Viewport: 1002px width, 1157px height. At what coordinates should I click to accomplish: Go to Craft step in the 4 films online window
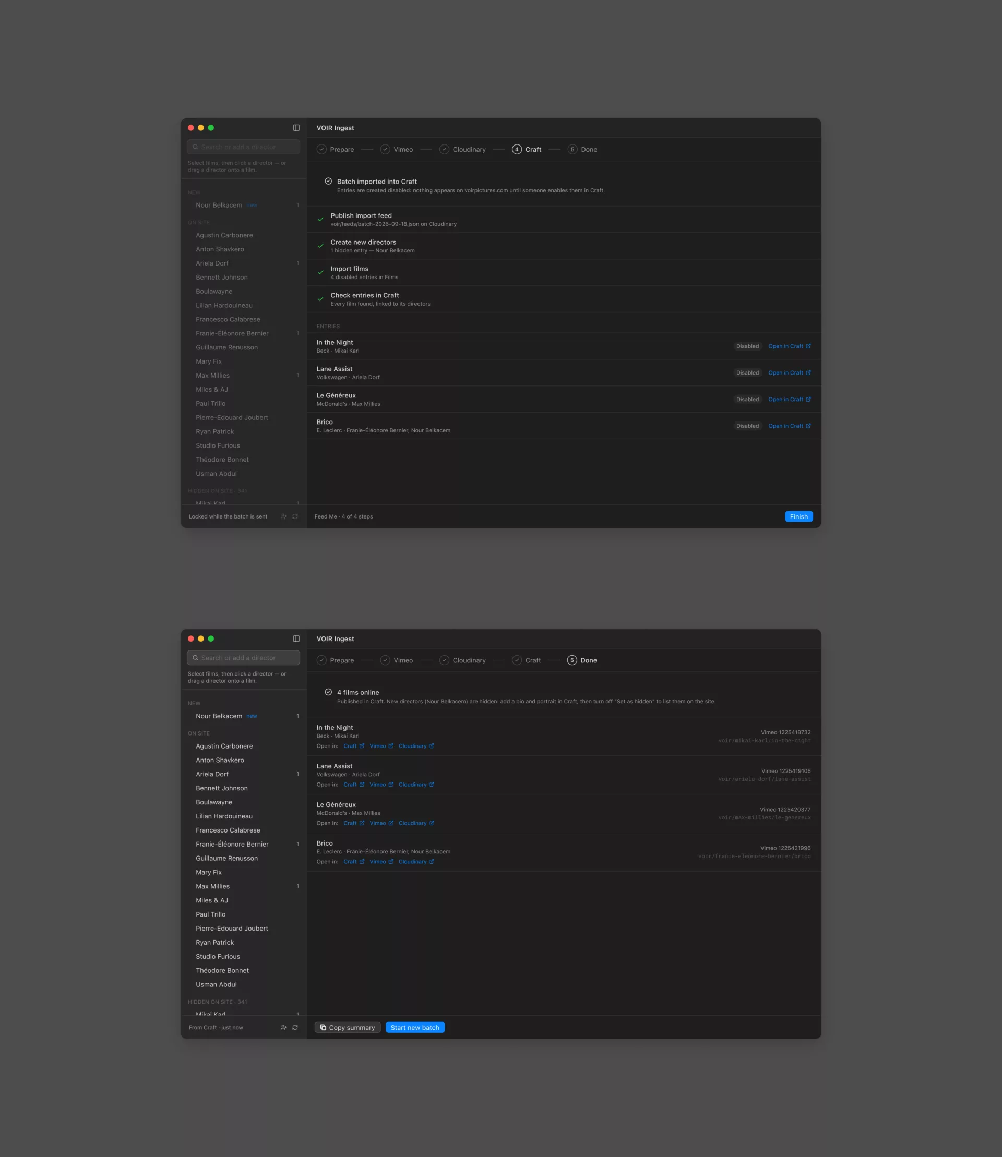(x=527, y=660)
